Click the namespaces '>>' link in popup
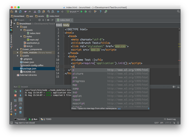The width and height of the screenshot is (190, 138). click(119, 108)
